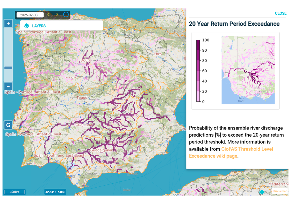291x204 pixels.
Task: Open the clock time selector icon
Action: [x=66, y=14]
